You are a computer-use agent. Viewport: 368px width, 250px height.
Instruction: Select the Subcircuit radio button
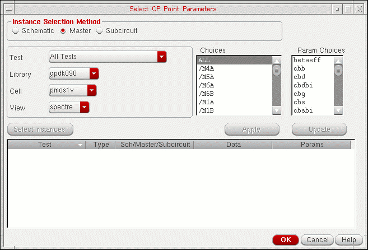100,31
